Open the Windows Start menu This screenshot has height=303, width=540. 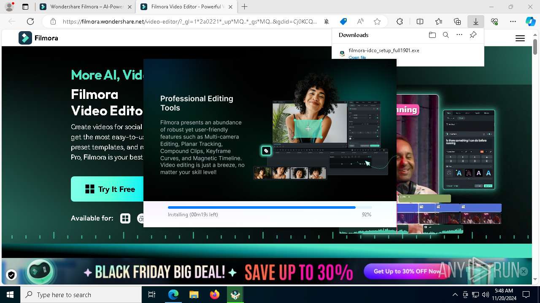point(10,295)
